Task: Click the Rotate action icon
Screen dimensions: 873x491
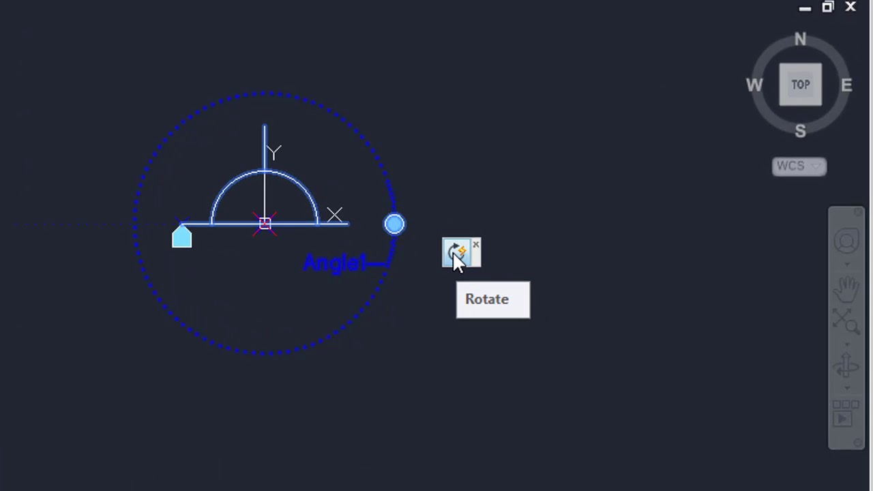Action: (456, 253)
